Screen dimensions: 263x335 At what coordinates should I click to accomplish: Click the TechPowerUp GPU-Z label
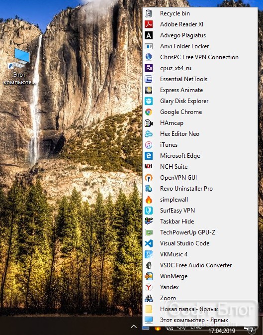[x=187, y=232]
